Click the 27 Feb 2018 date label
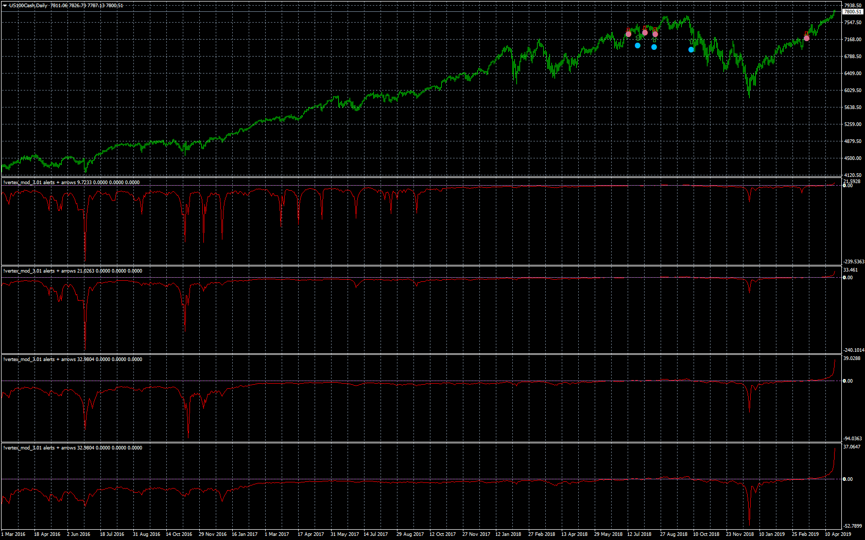The height and width of the screenshot is (540, 865). pyautogui.click(x=542, y=534)
